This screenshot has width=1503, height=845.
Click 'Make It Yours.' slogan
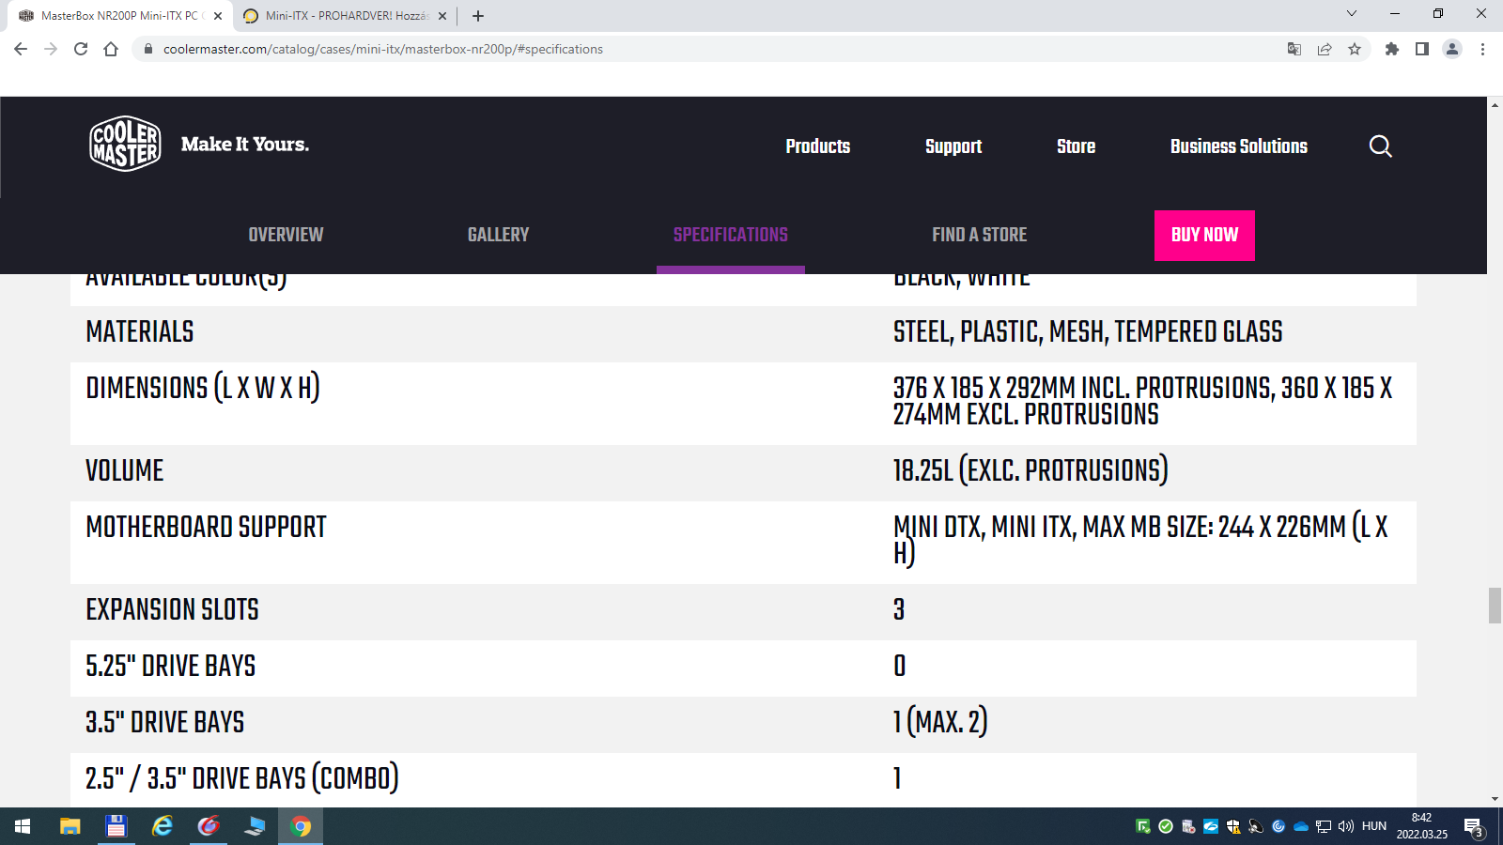(245, 145)
